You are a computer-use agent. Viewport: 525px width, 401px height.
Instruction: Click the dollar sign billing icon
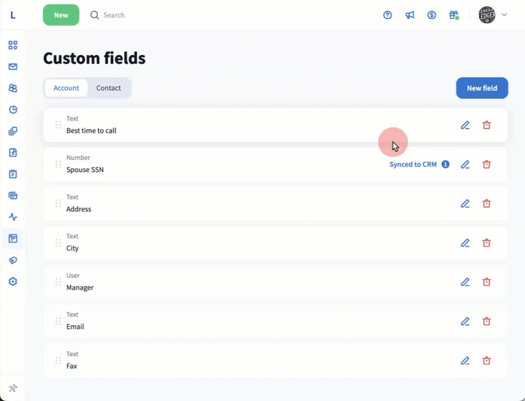pyautogui.click(x=432, y=15)
